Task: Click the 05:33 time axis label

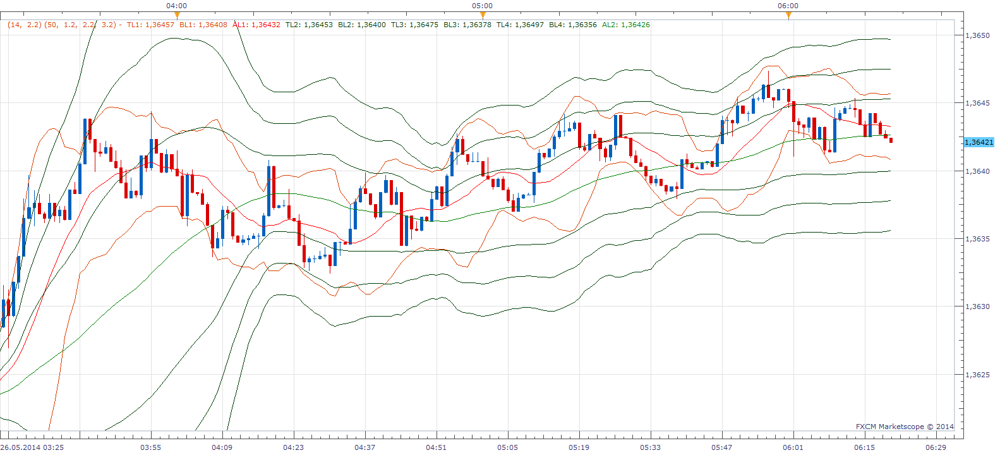Action: point(651,447)
